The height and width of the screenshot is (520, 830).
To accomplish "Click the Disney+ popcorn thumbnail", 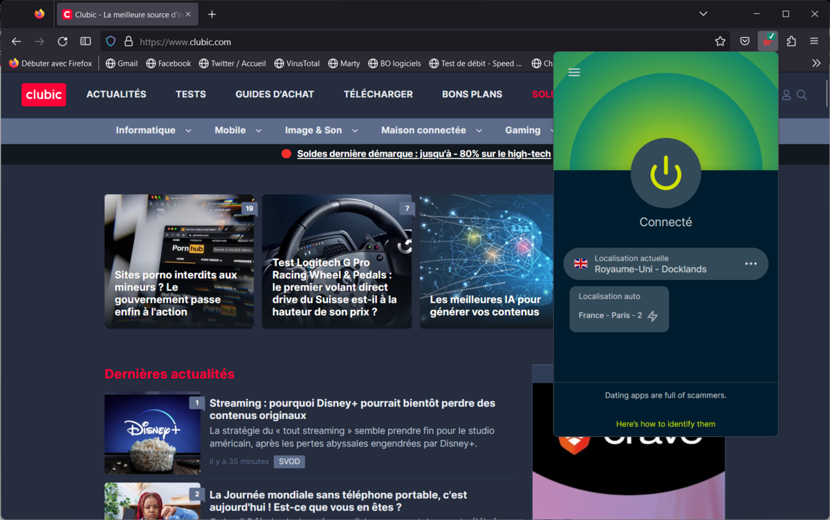I will 152,434.
